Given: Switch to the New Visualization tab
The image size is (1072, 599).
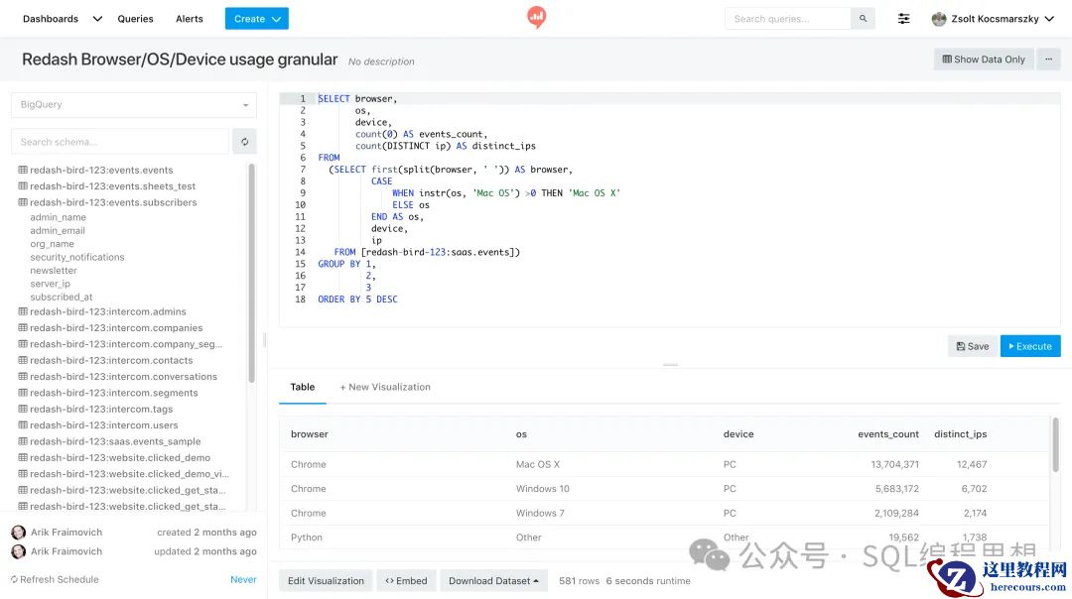Looking at the screenshot, I should tap(385, 387).
